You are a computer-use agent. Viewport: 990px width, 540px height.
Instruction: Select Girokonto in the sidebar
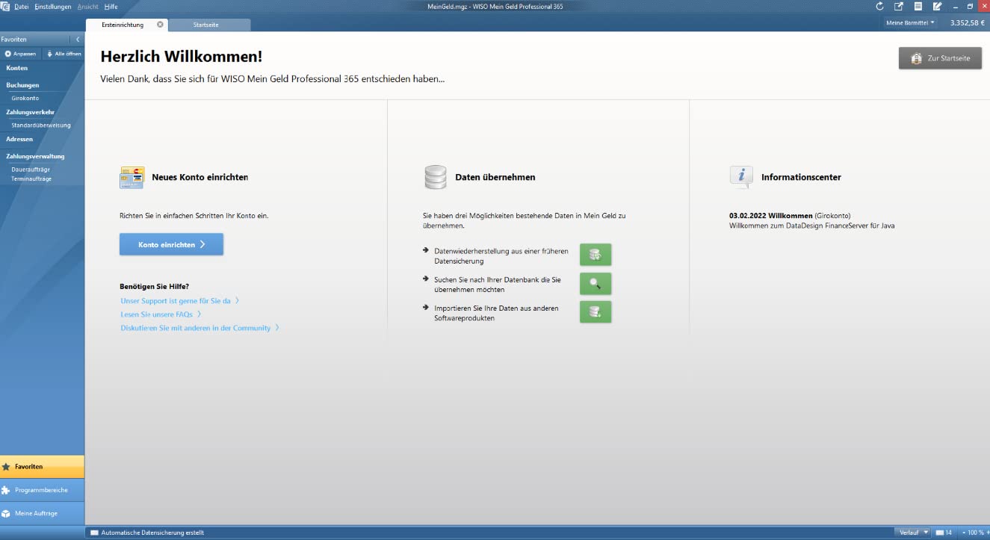coord(25,98)
